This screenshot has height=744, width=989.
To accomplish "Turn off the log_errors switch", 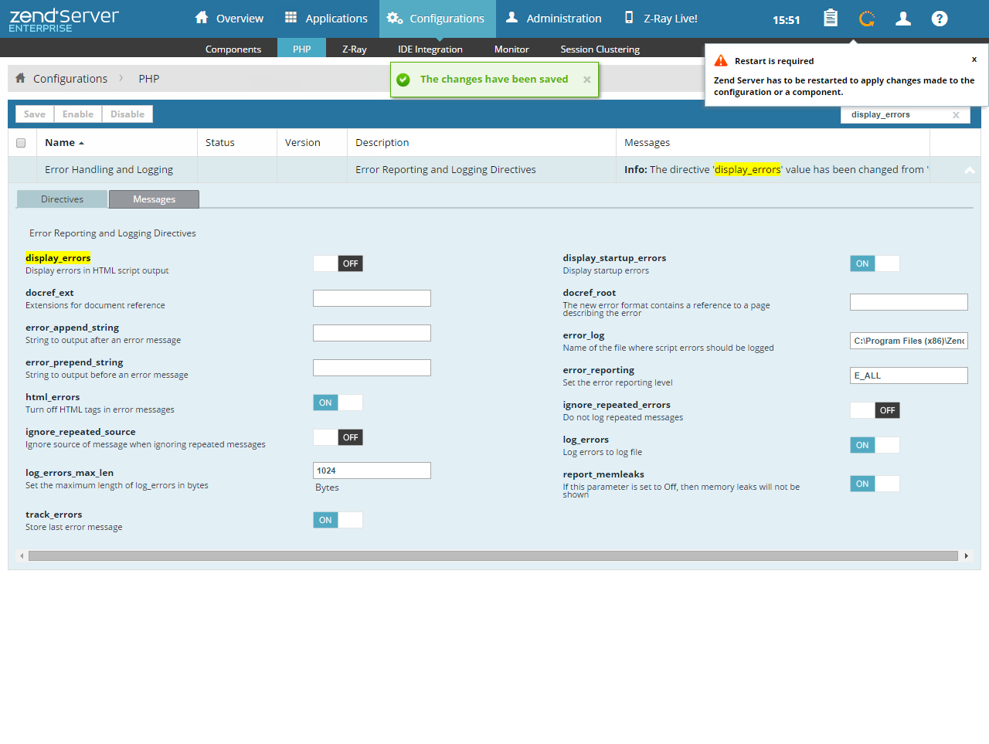I will point(875,445).
